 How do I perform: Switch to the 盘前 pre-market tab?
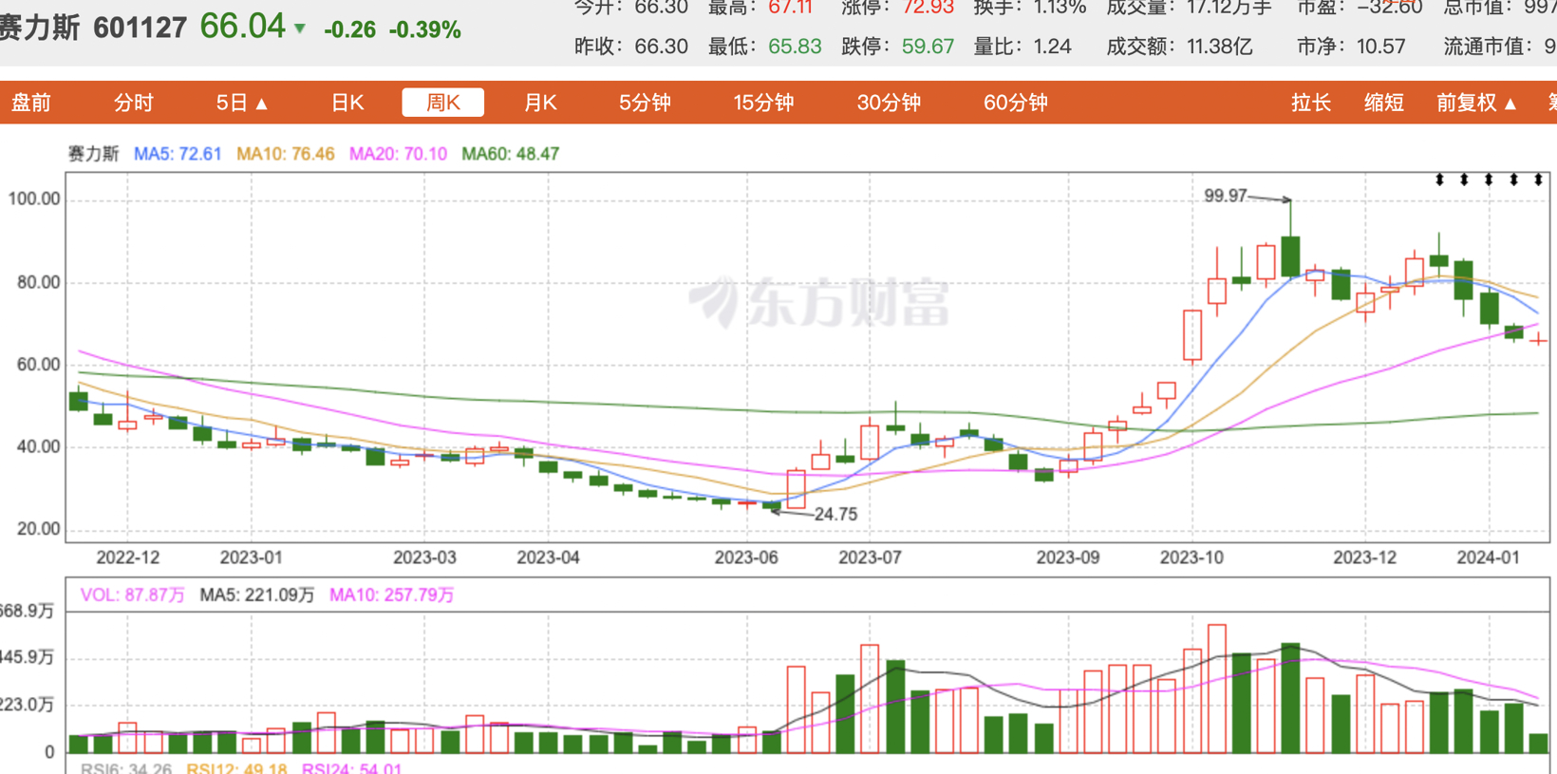click(x=30, y=103)
